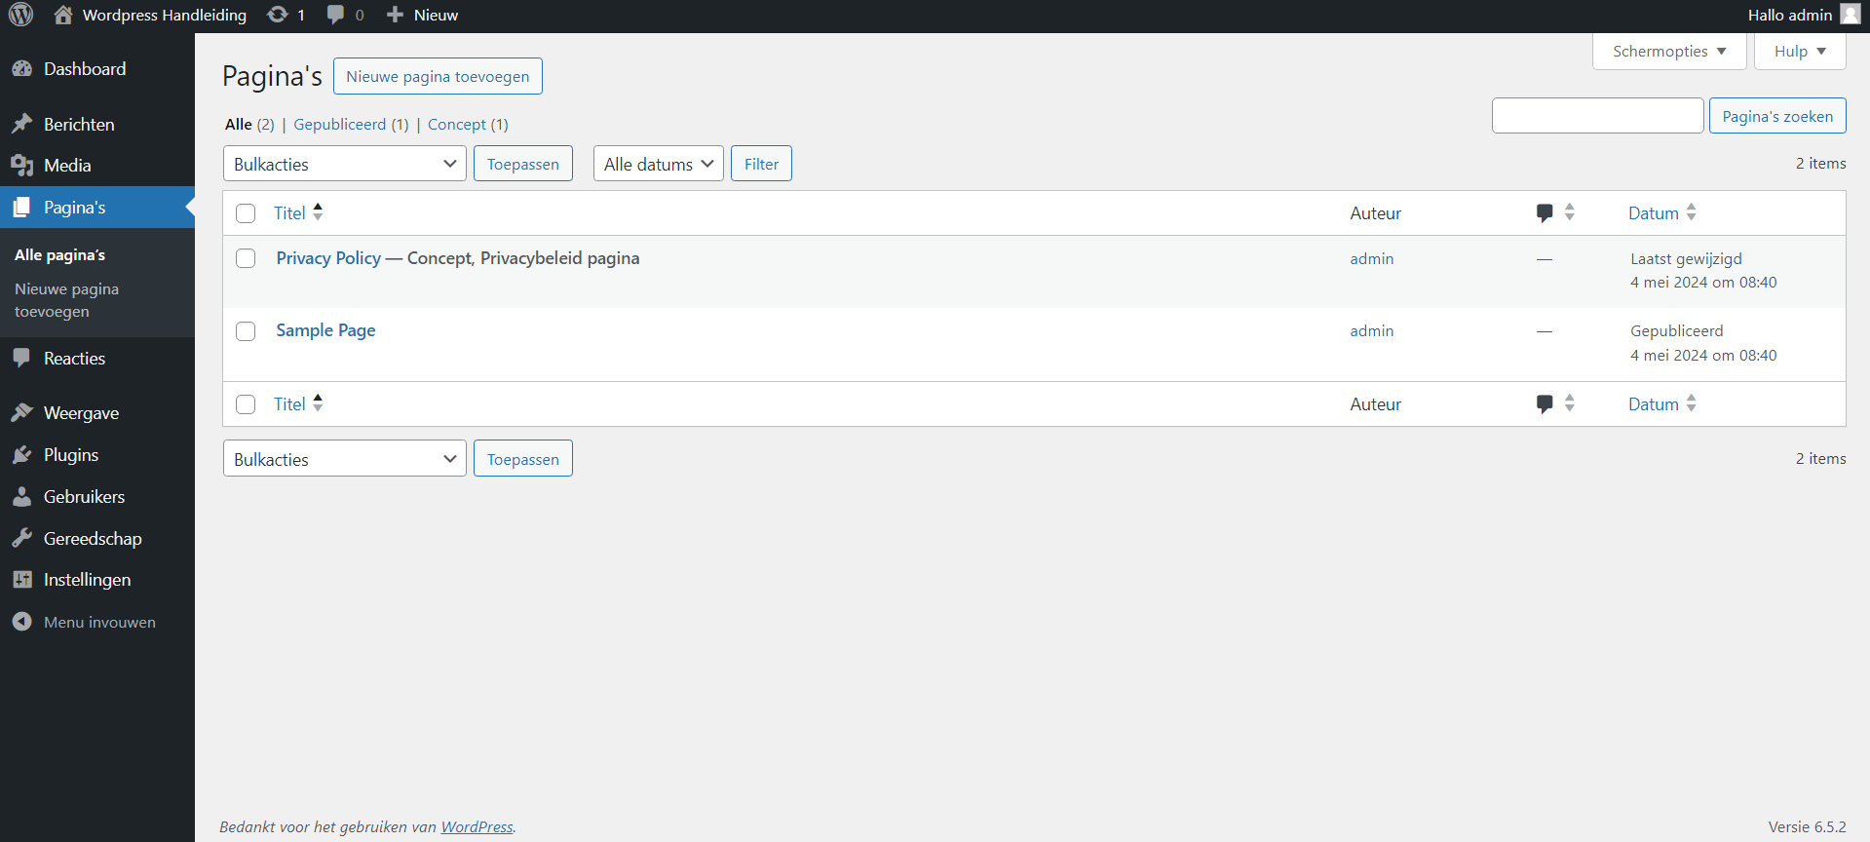Viewport: 1870px width, 842px height.
Task: Filter by Concept (1) pages
Action: (468, 125)
